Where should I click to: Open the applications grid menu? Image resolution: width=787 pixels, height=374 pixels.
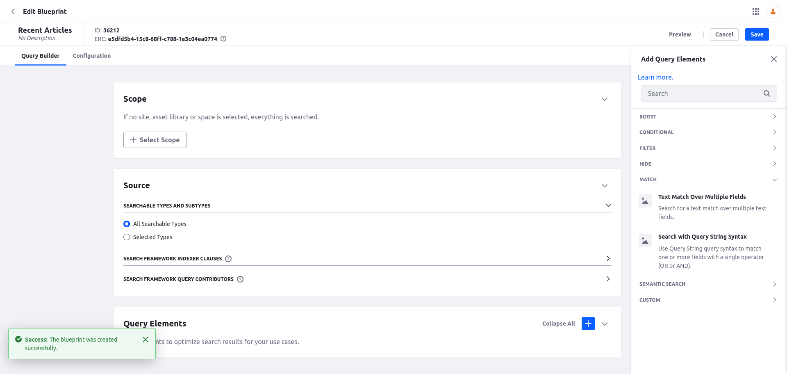[x=756, y=11]
